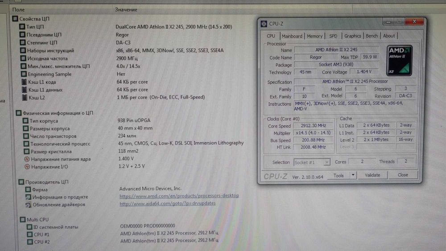Click the icon next to Степпинг ЦП
This screenshot has width=446, height=251.
point(22,43)
